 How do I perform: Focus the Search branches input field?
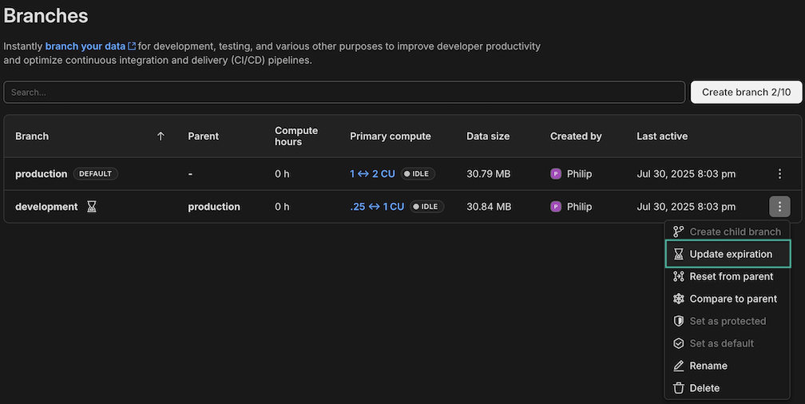tap(344, 92)
